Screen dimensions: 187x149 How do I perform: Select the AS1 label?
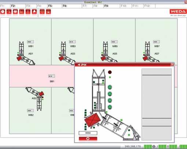pos(31,54)
